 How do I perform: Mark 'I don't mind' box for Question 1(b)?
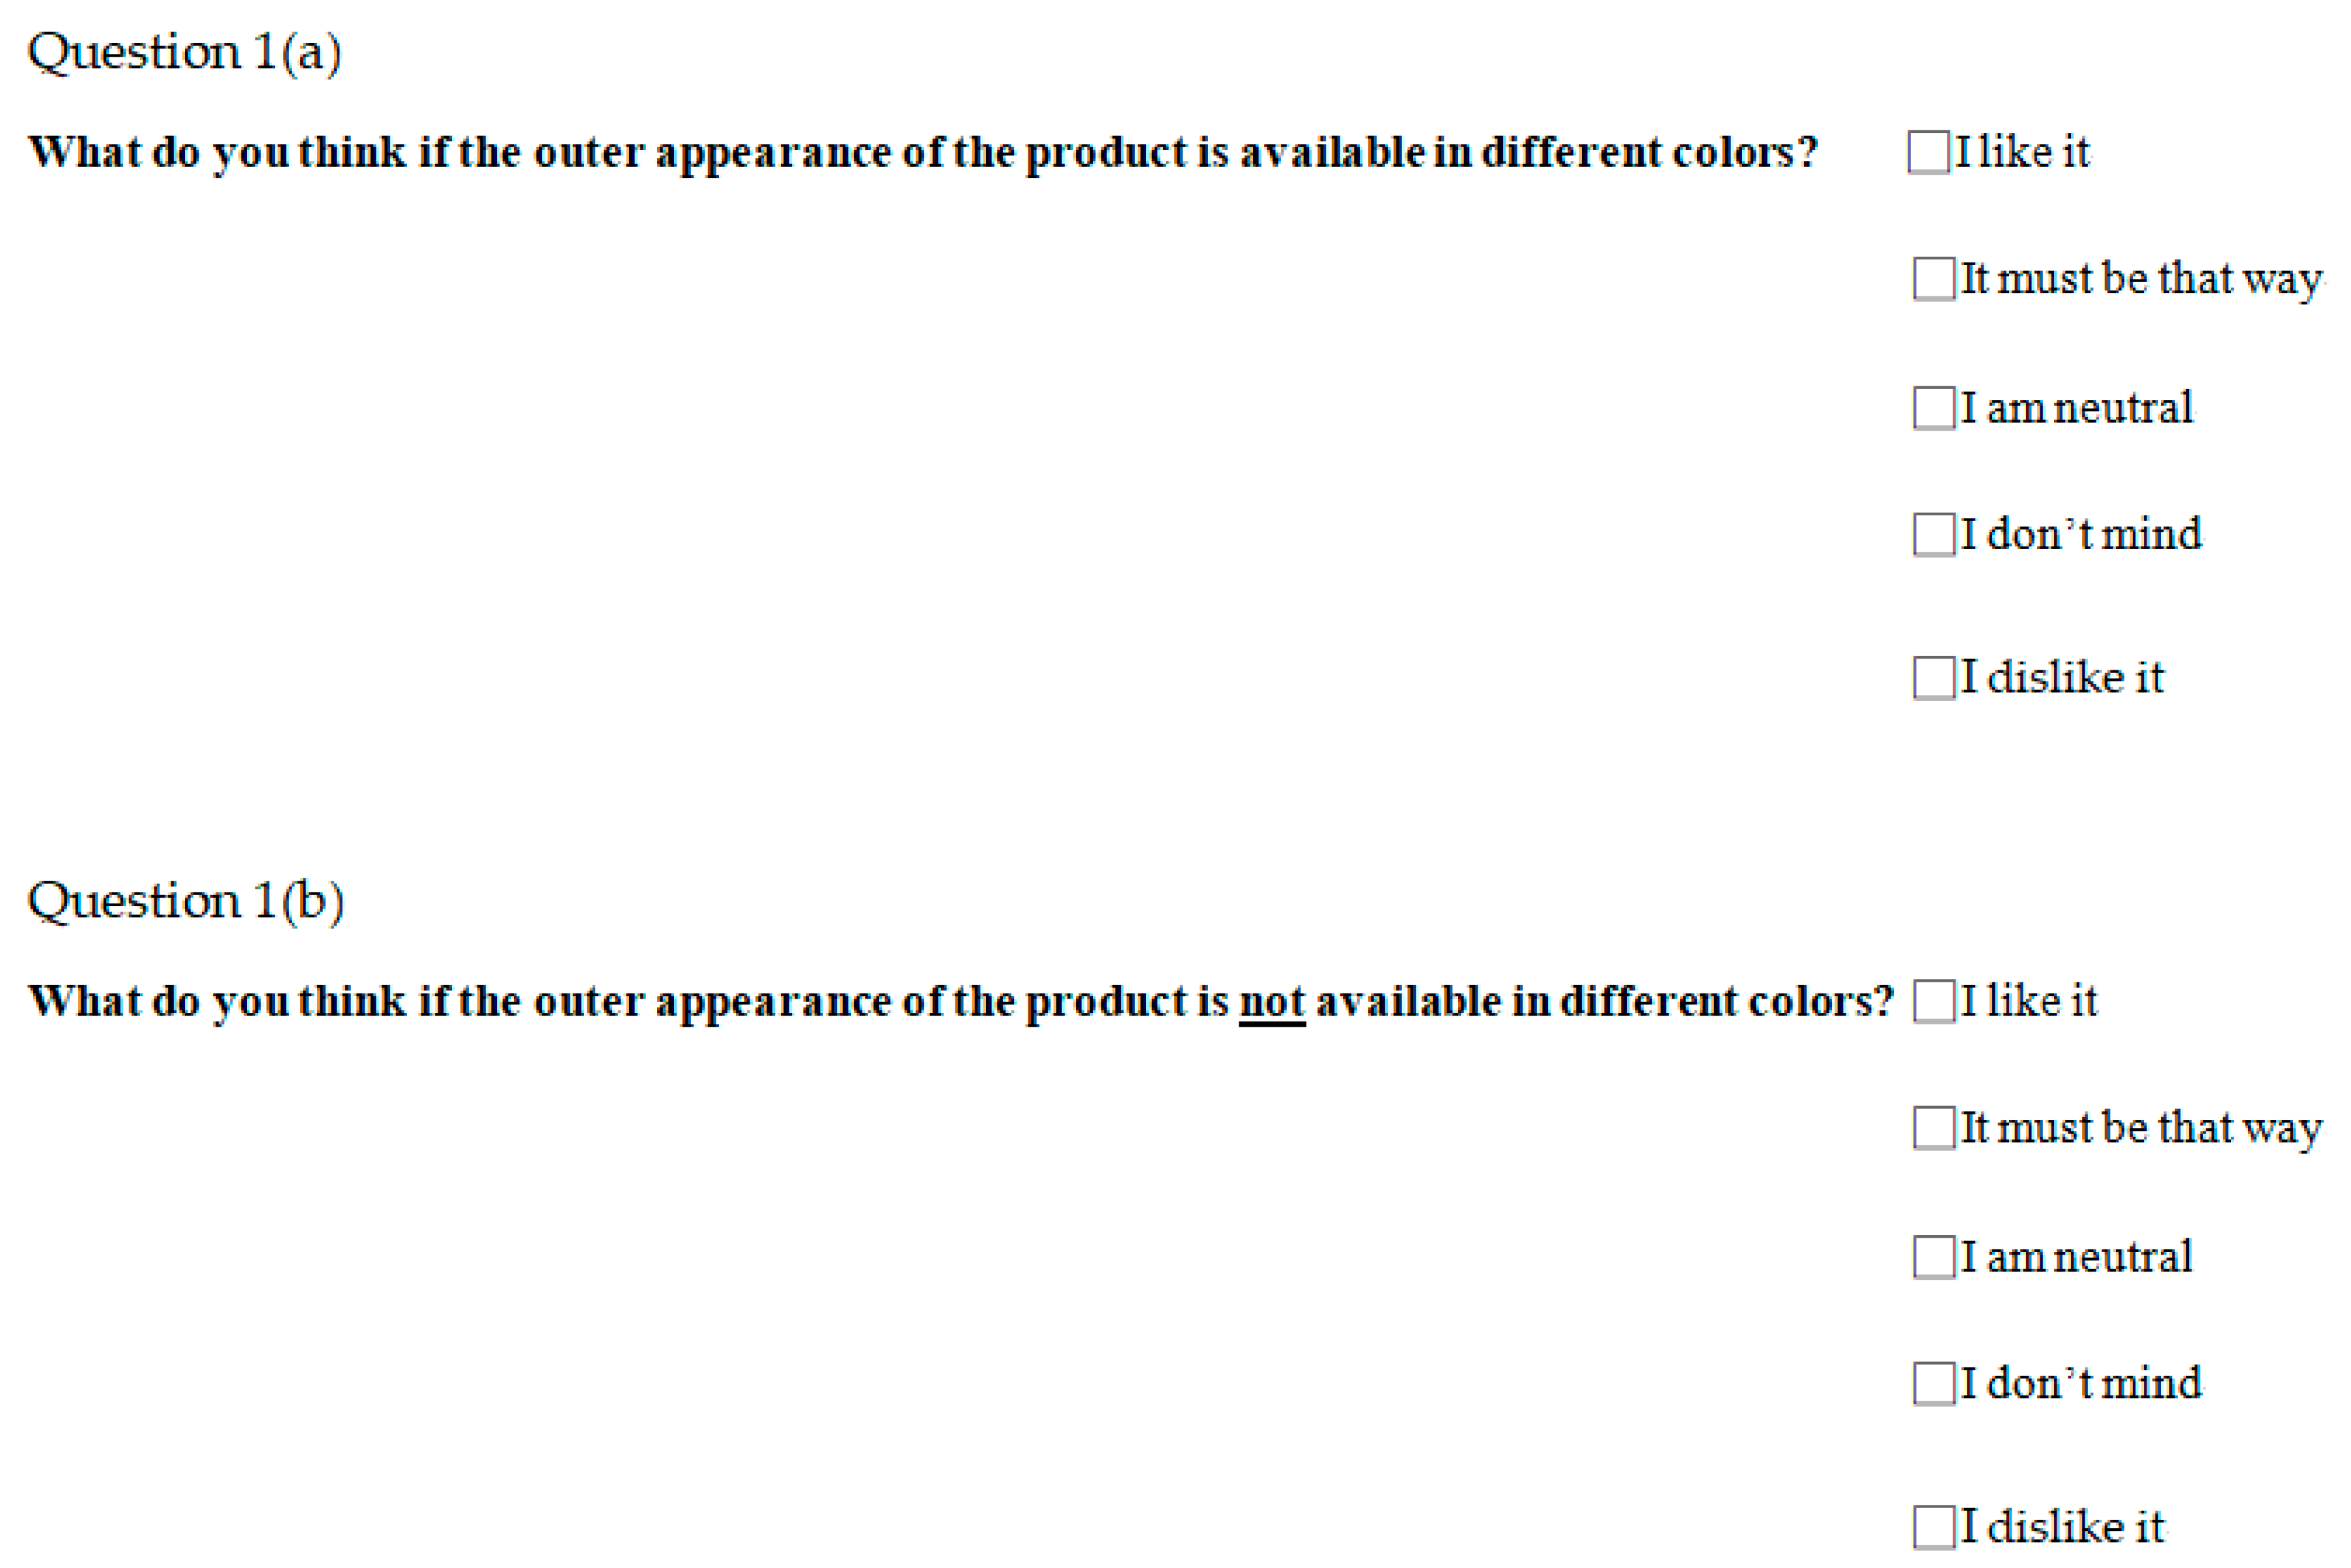pos(1934,1383)
